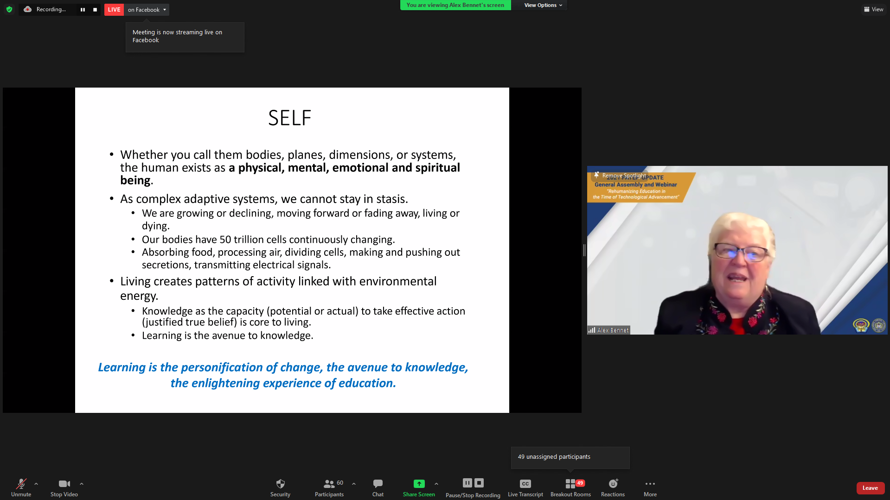
Task: Click the green Share Screen icon
Action: 419,484
